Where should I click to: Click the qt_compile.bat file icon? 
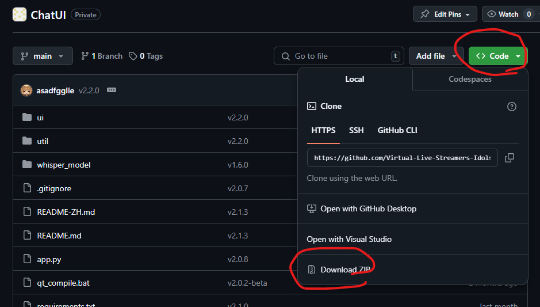(x=27, y=282)
